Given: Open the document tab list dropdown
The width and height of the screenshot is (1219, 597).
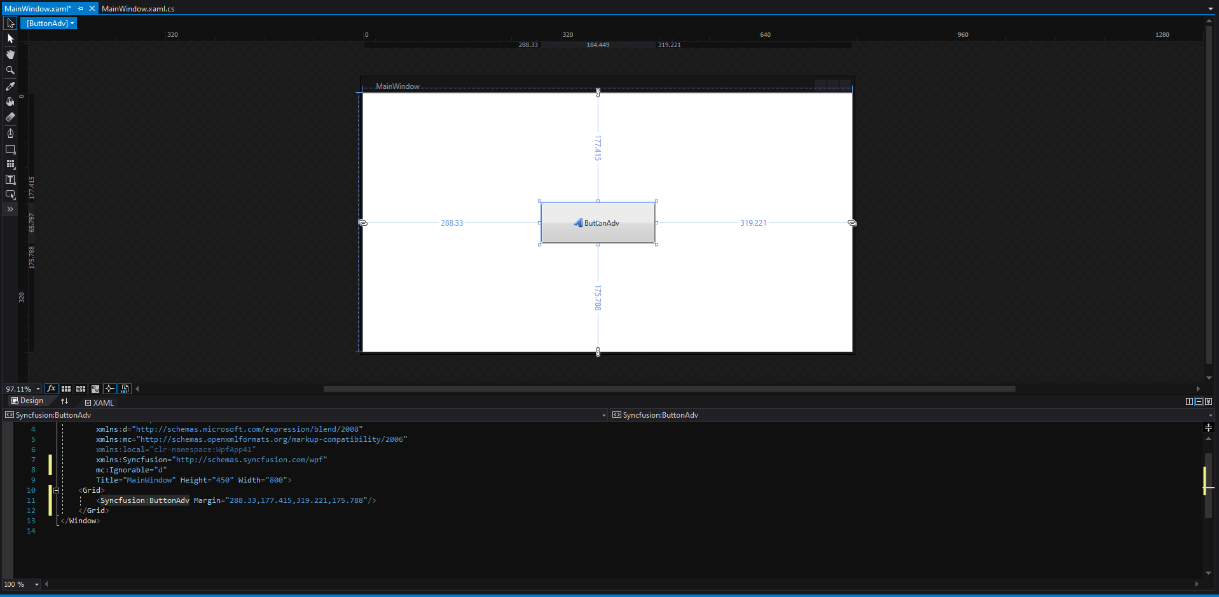Looking at the screenshot, I should click(1211, 9).
